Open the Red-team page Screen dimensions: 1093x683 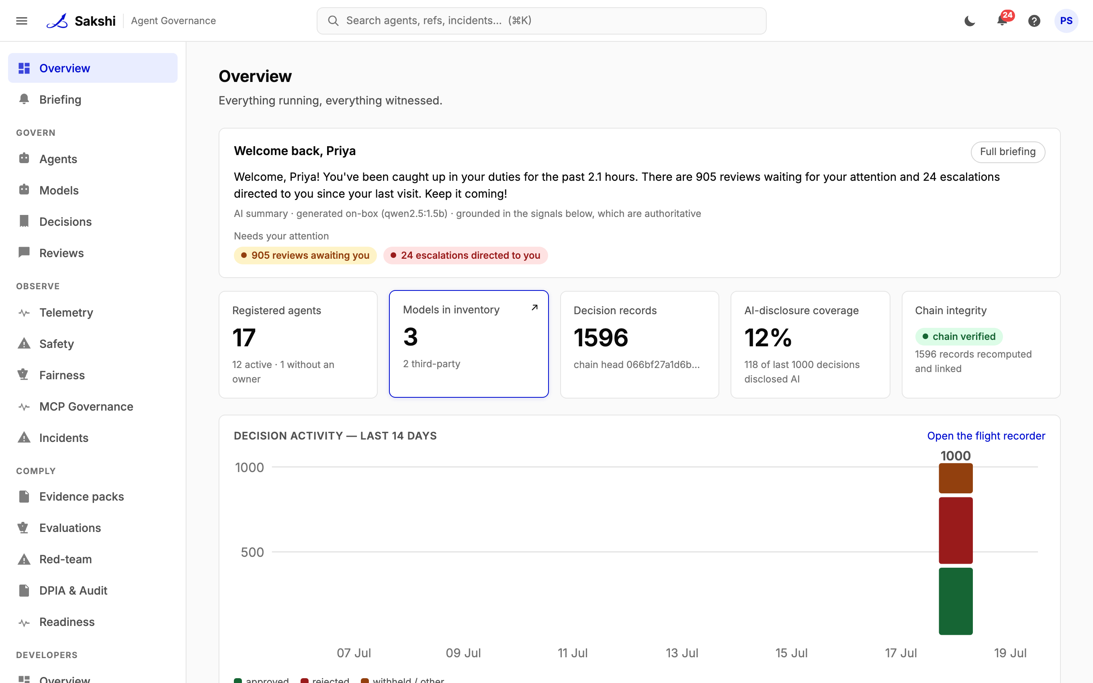92,559
